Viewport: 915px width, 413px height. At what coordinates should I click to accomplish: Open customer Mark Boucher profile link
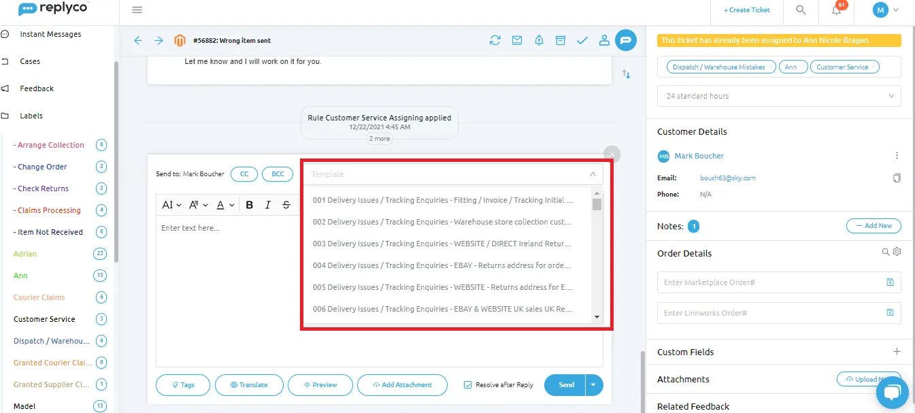(699, 156)
